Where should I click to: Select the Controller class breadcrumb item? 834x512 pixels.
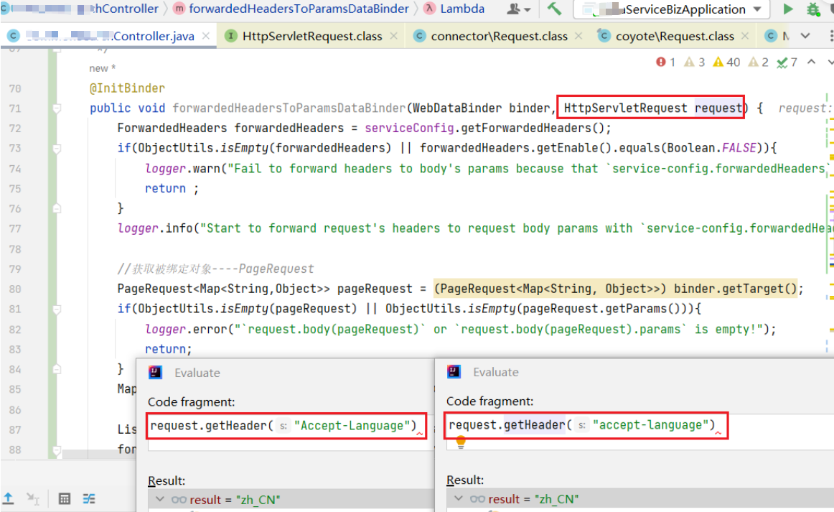[x=80, y=9]
